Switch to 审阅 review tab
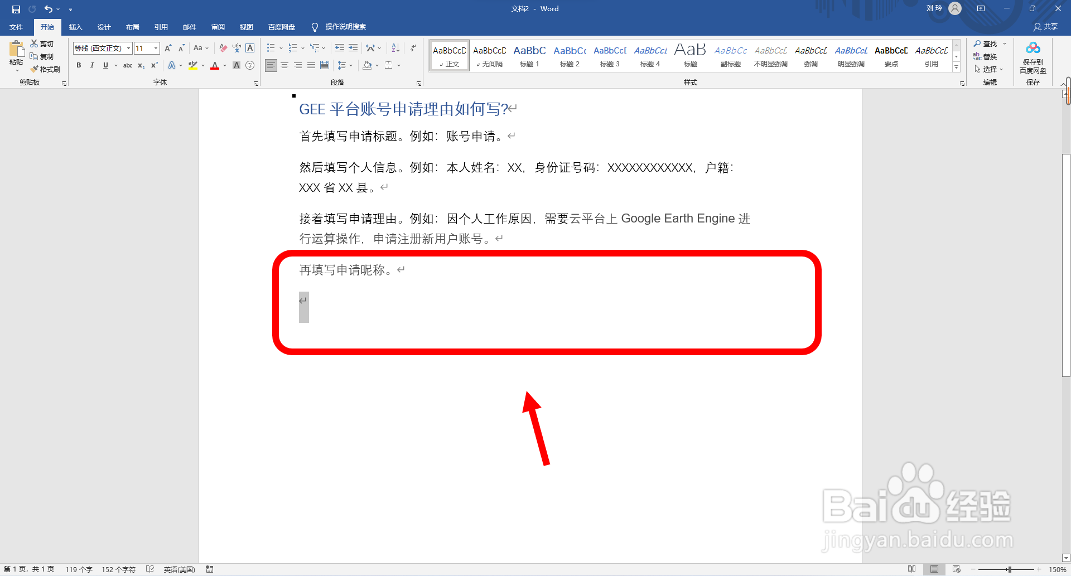The width and height of the screenshot is (1071, 576). pyautogui.click(x=218, y=27)
